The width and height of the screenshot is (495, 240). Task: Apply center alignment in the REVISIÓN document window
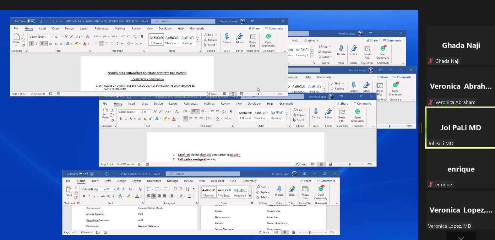click(101, 44)
